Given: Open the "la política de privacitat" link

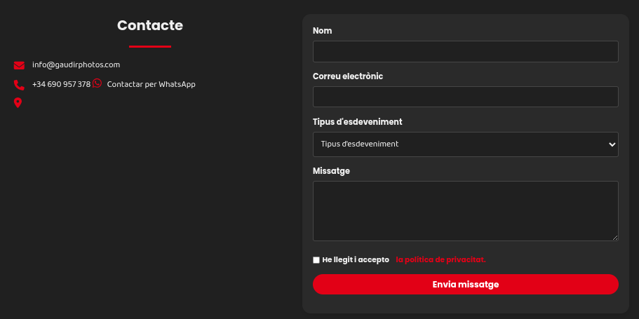Looking at the screenshot, I should (440, 259).
